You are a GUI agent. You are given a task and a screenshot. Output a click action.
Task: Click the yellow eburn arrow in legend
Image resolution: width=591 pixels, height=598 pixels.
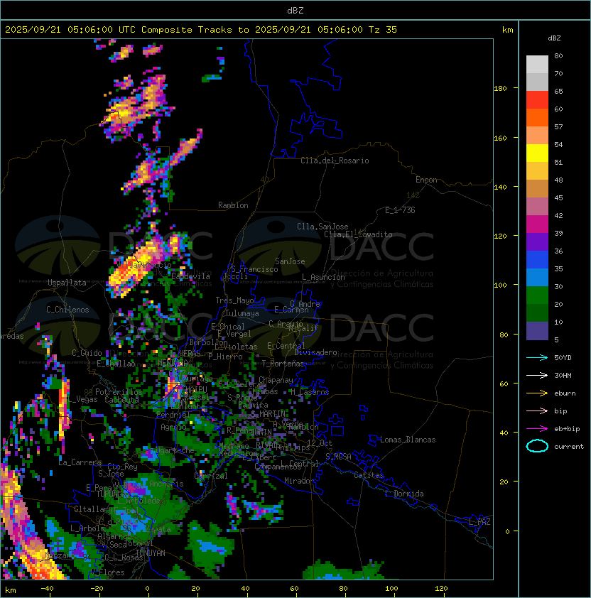pyautogui.click(x=537, y=393)
